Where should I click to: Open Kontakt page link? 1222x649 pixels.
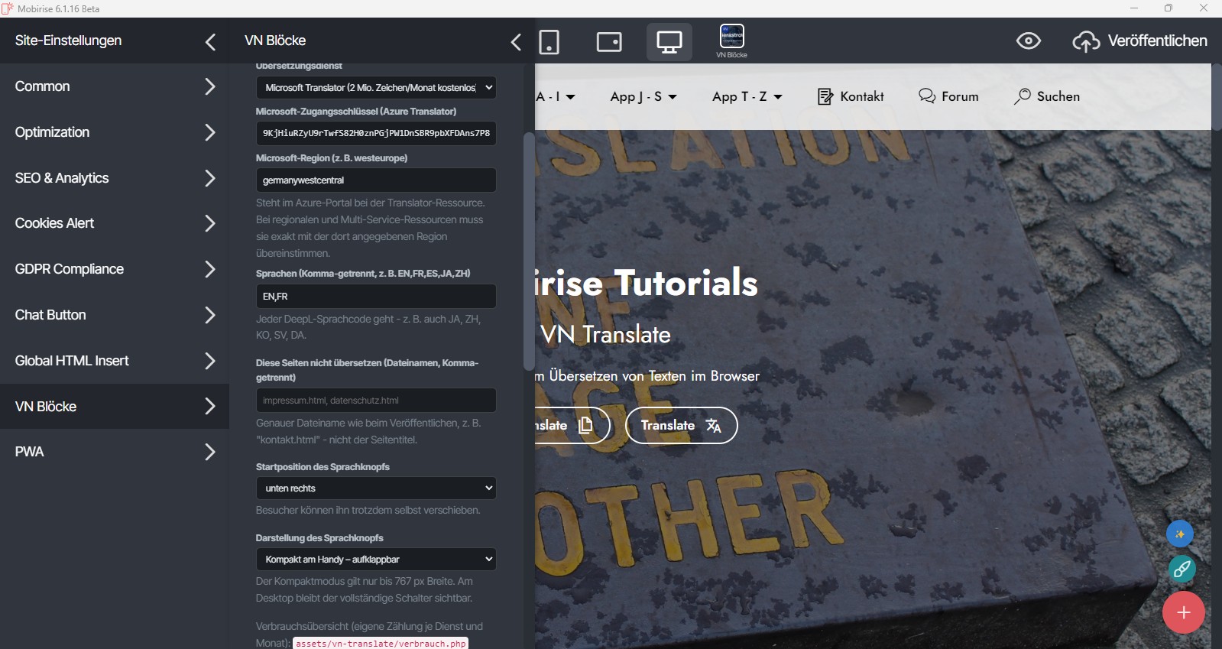851,96
